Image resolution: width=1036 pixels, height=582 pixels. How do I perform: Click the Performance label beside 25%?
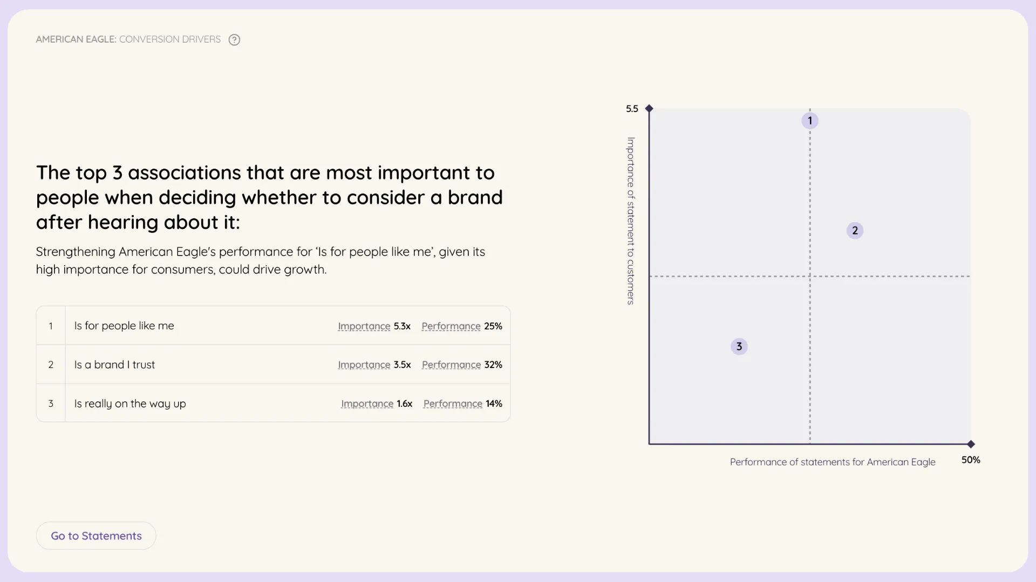[x=451, y=326]
